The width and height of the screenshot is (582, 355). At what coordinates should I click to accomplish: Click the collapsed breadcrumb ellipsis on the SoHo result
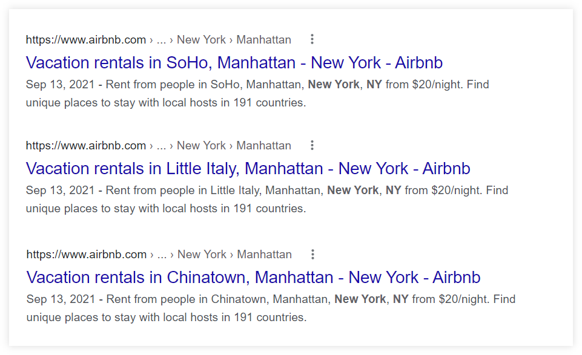click(162, 39)
